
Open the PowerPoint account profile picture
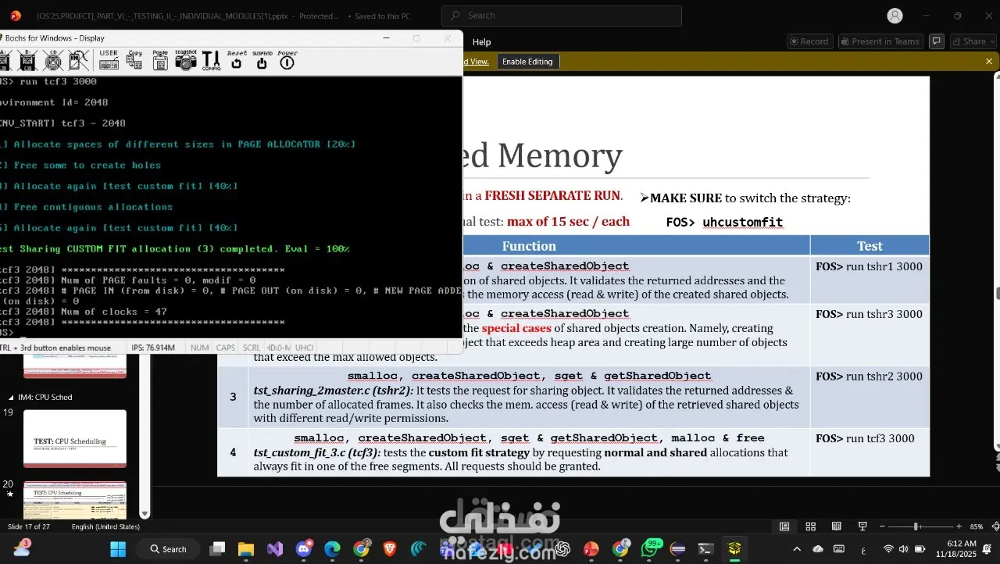(895, 16)
